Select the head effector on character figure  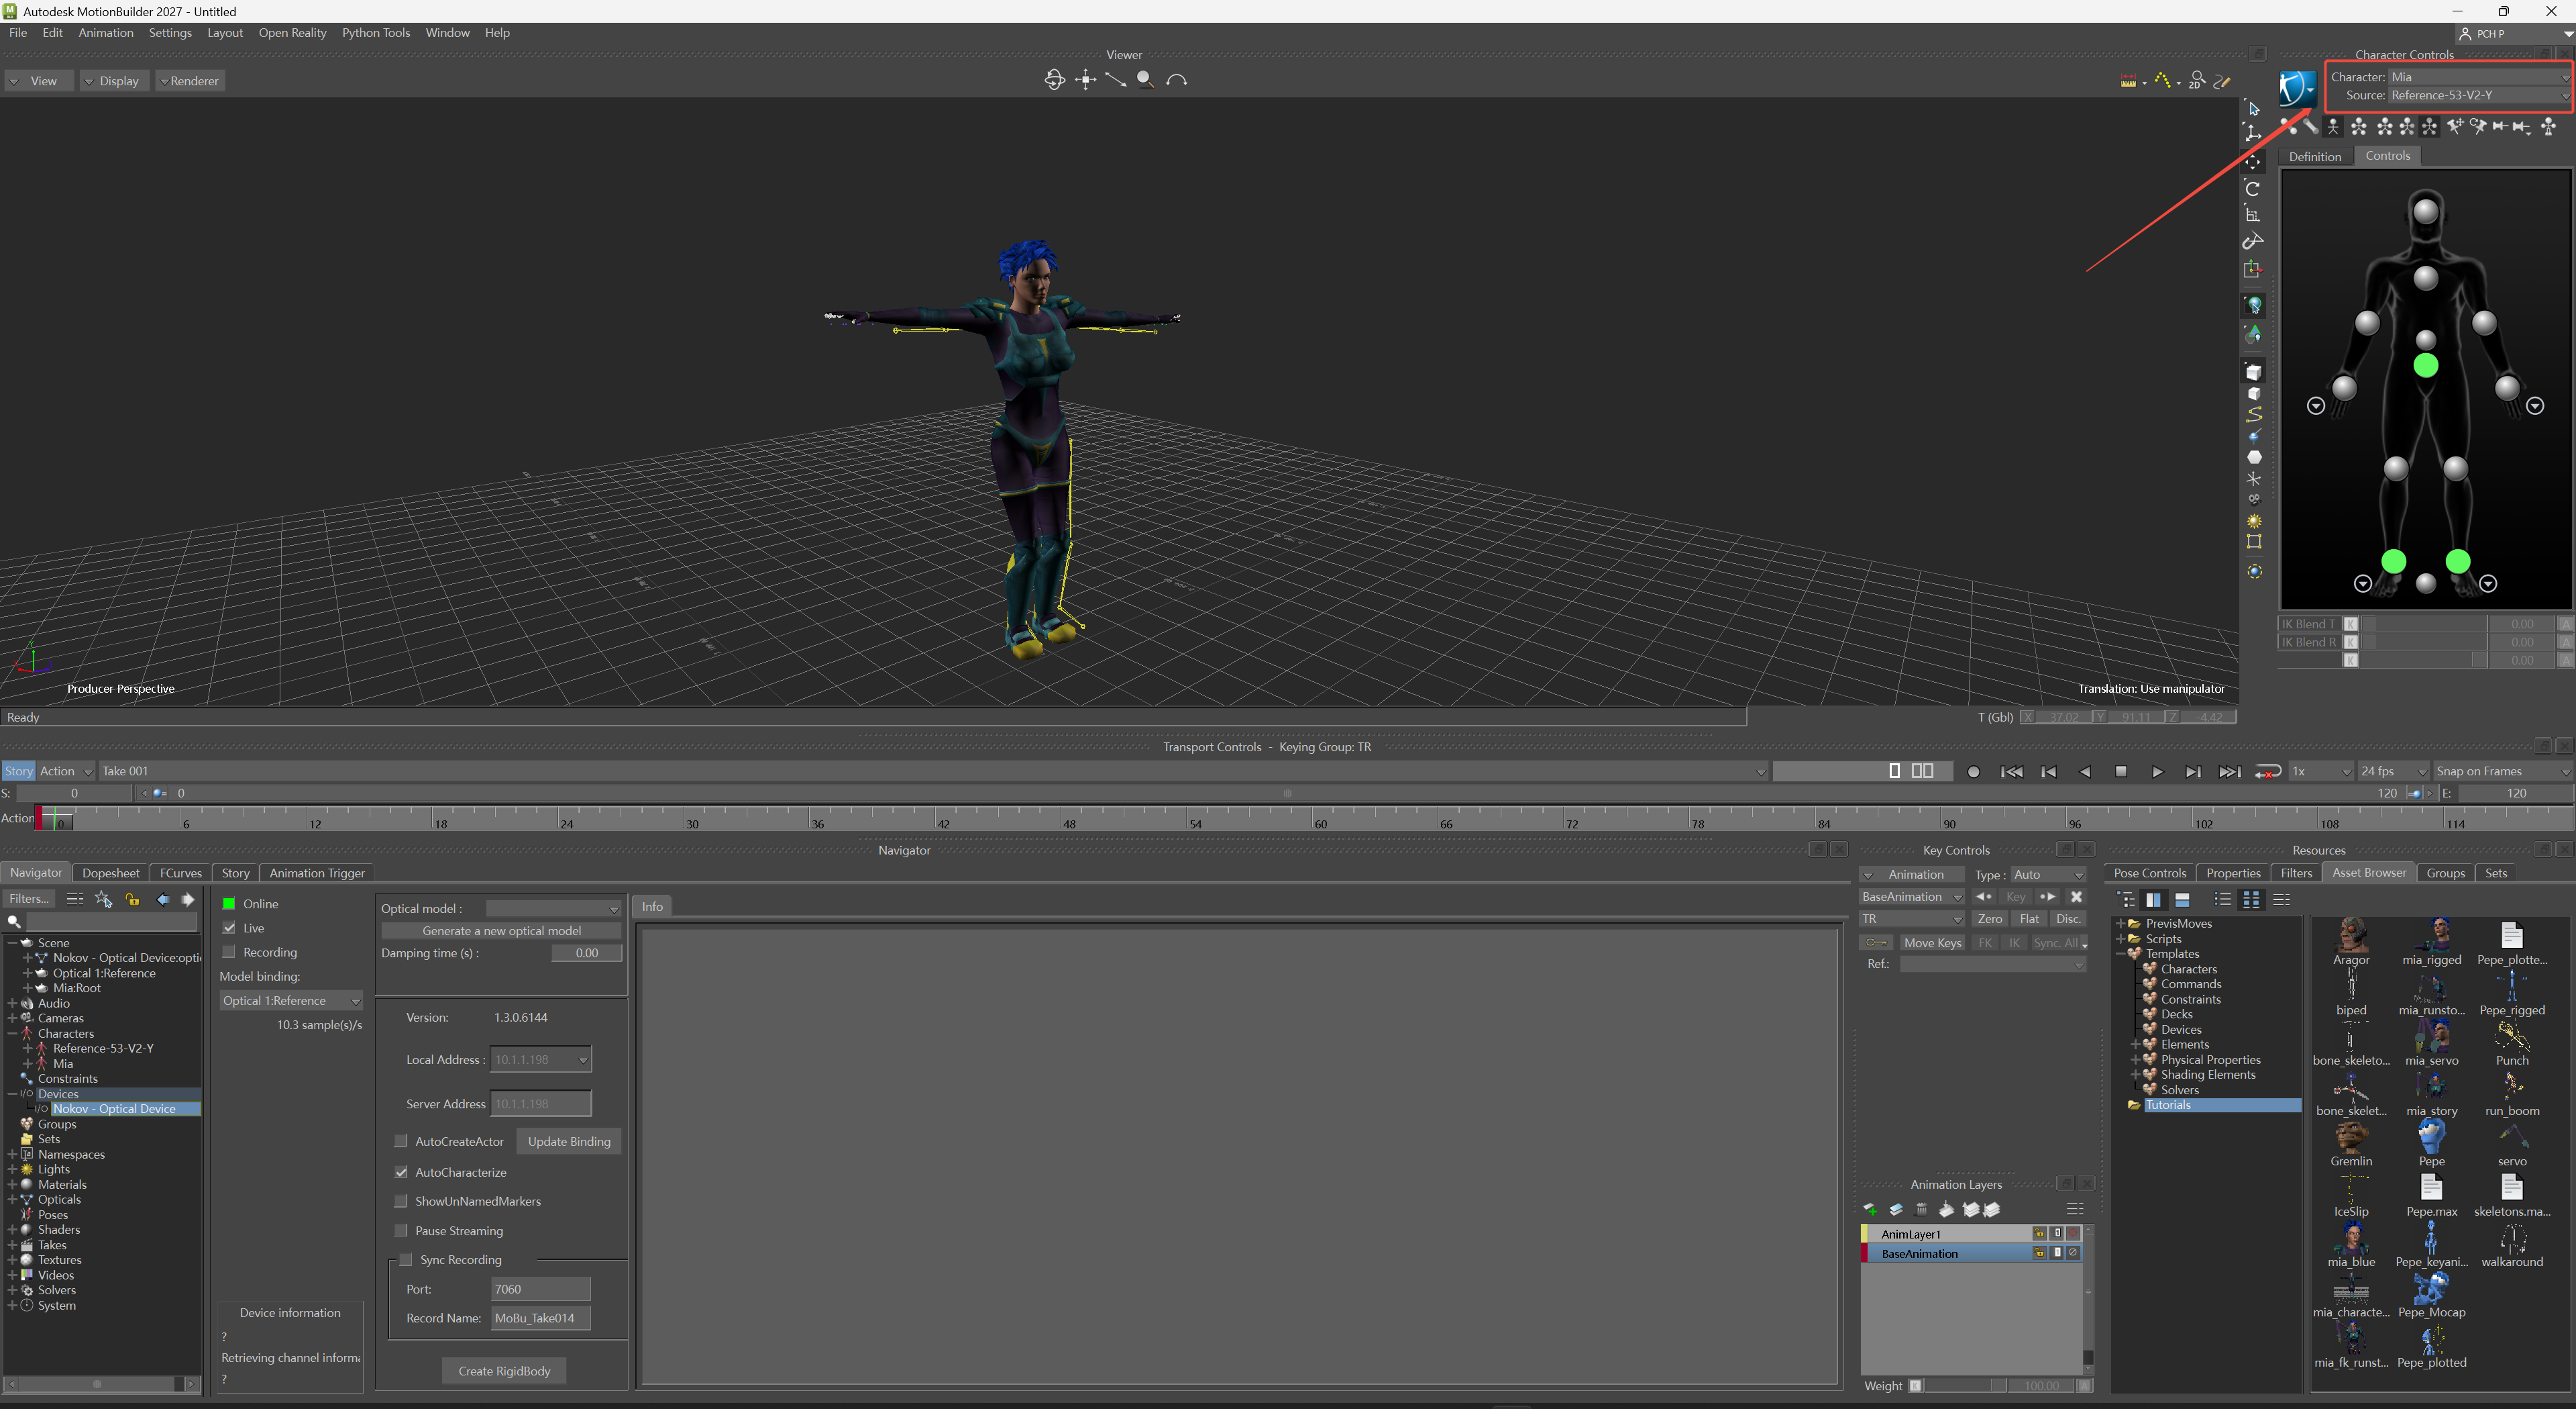[x=2426, y=211]
